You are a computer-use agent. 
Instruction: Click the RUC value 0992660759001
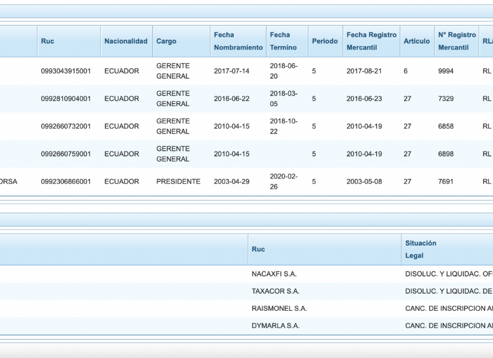pos(66,154)
